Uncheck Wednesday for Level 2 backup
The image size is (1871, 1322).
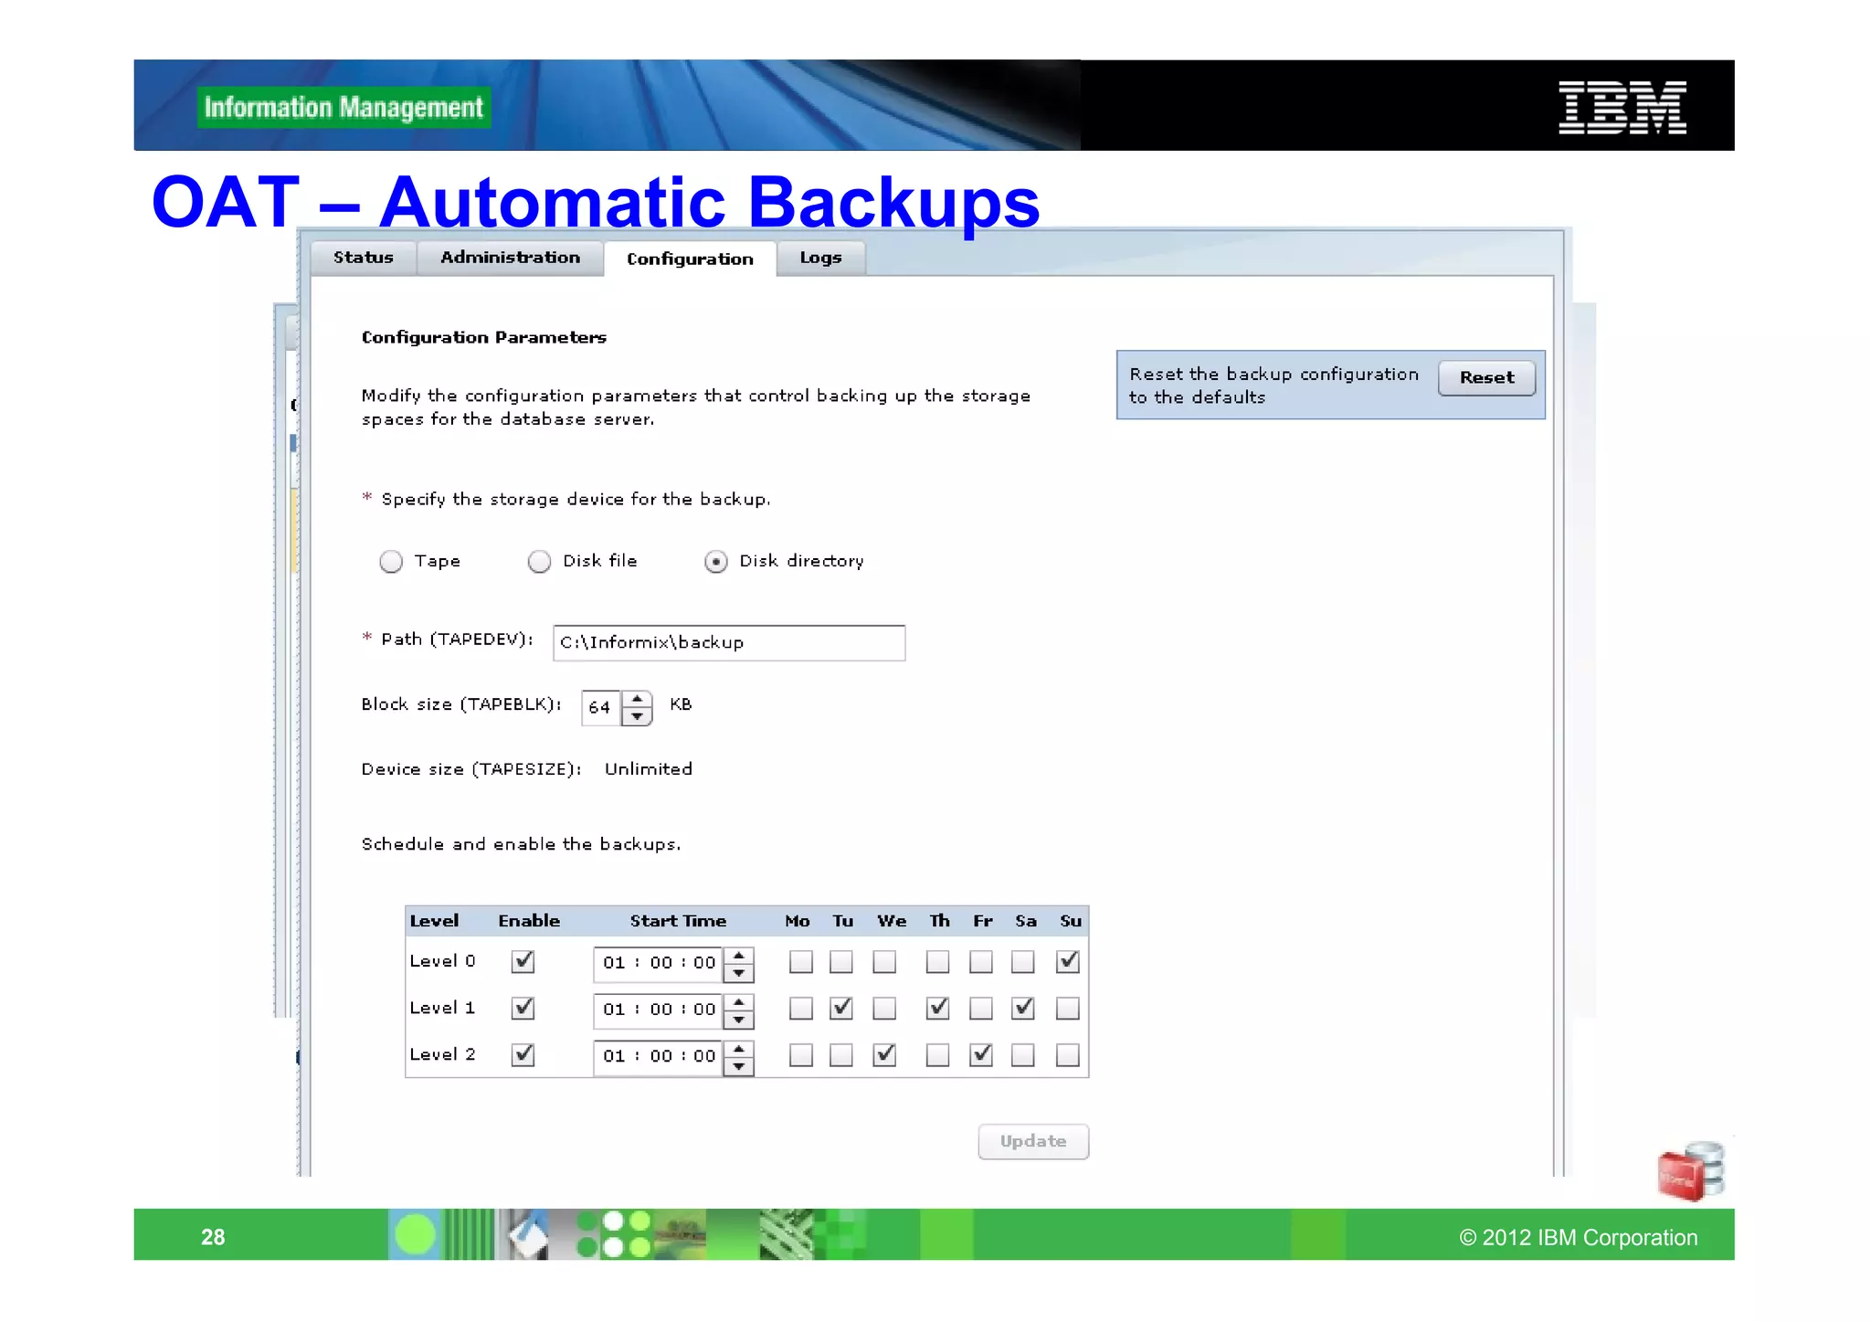point(884,1055)
